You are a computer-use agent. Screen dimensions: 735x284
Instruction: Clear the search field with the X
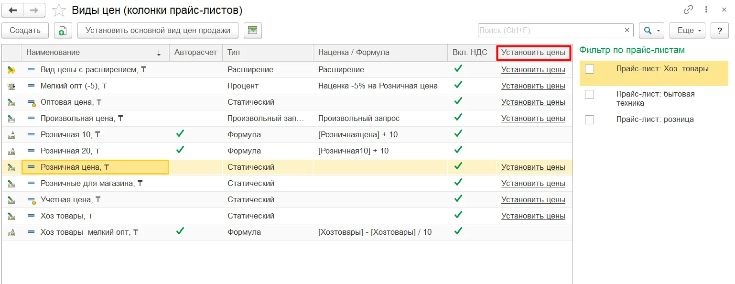point(627,31)
